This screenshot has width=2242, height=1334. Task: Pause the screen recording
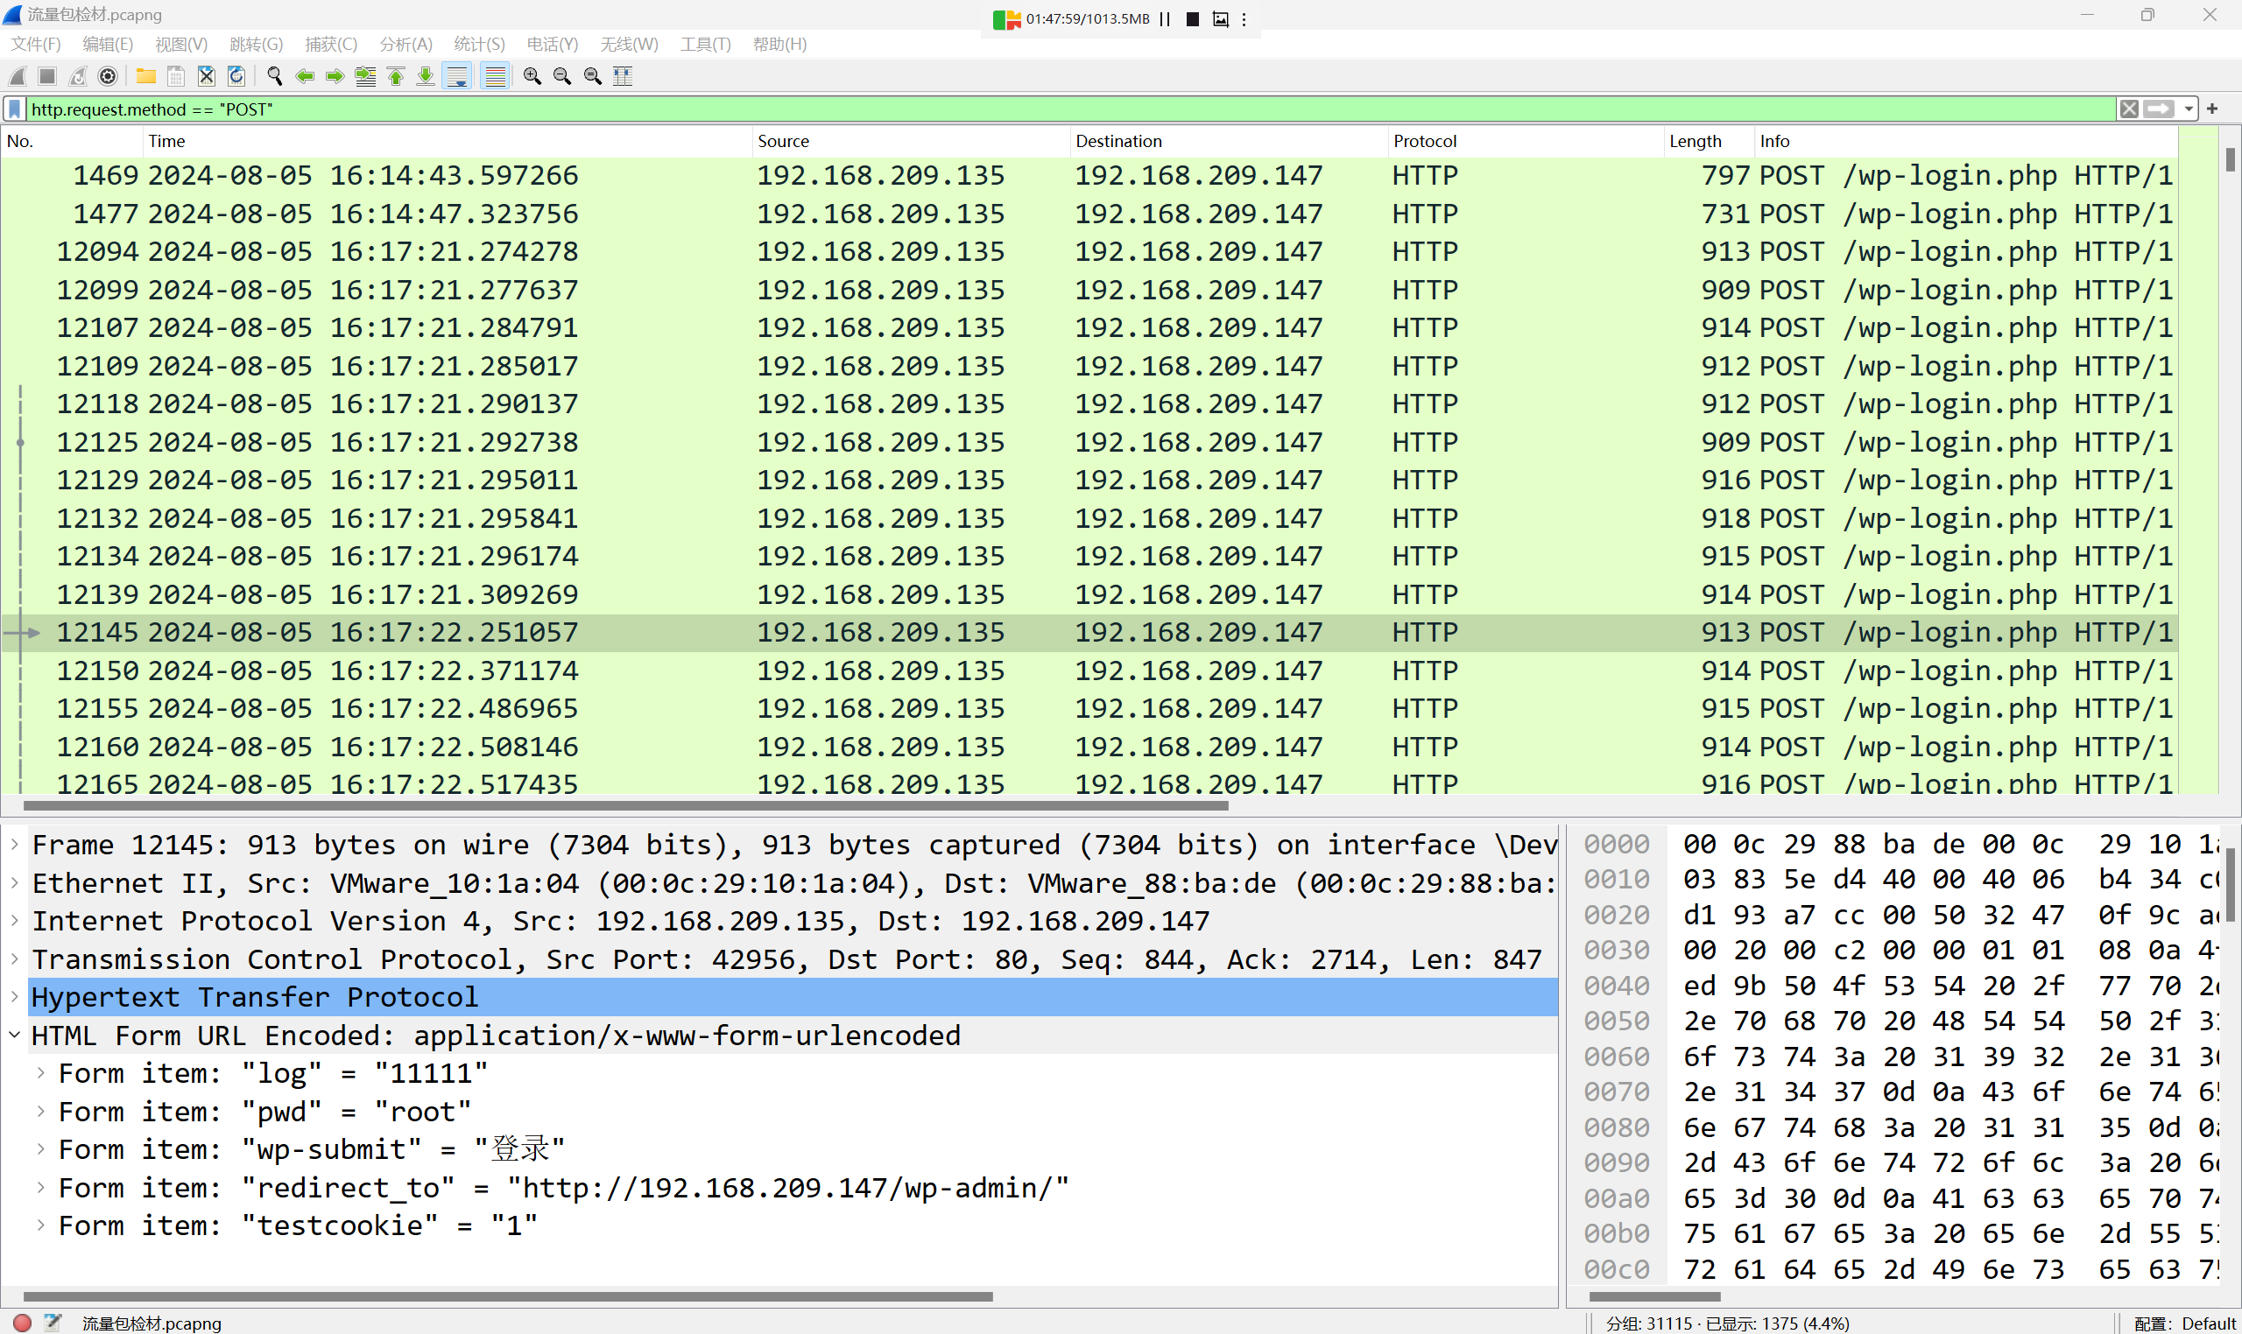pos(1166,19)
